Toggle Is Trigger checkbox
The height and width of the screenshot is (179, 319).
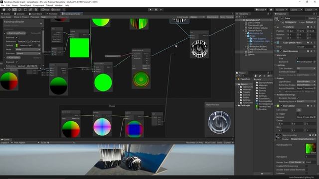[x=298, y=114]
